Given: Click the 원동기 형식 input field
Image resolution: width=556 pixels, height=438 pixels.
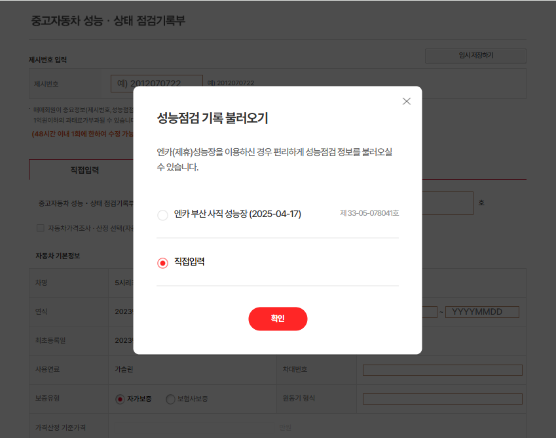Looking at the screenshot, I should 442,399.
